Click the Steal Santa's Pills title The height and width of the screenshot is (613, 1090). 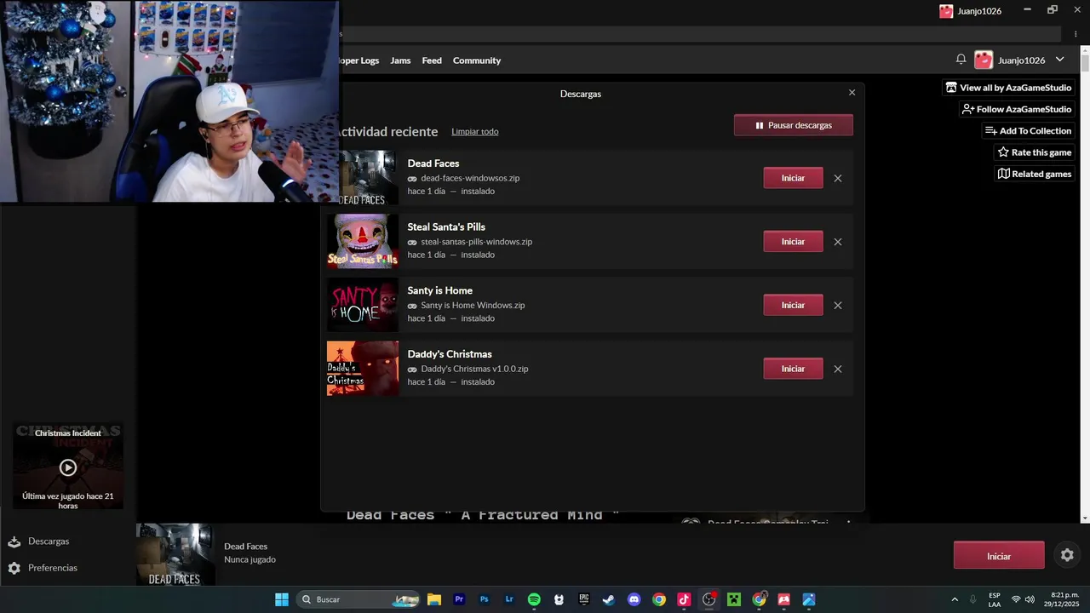coord(446,227)
